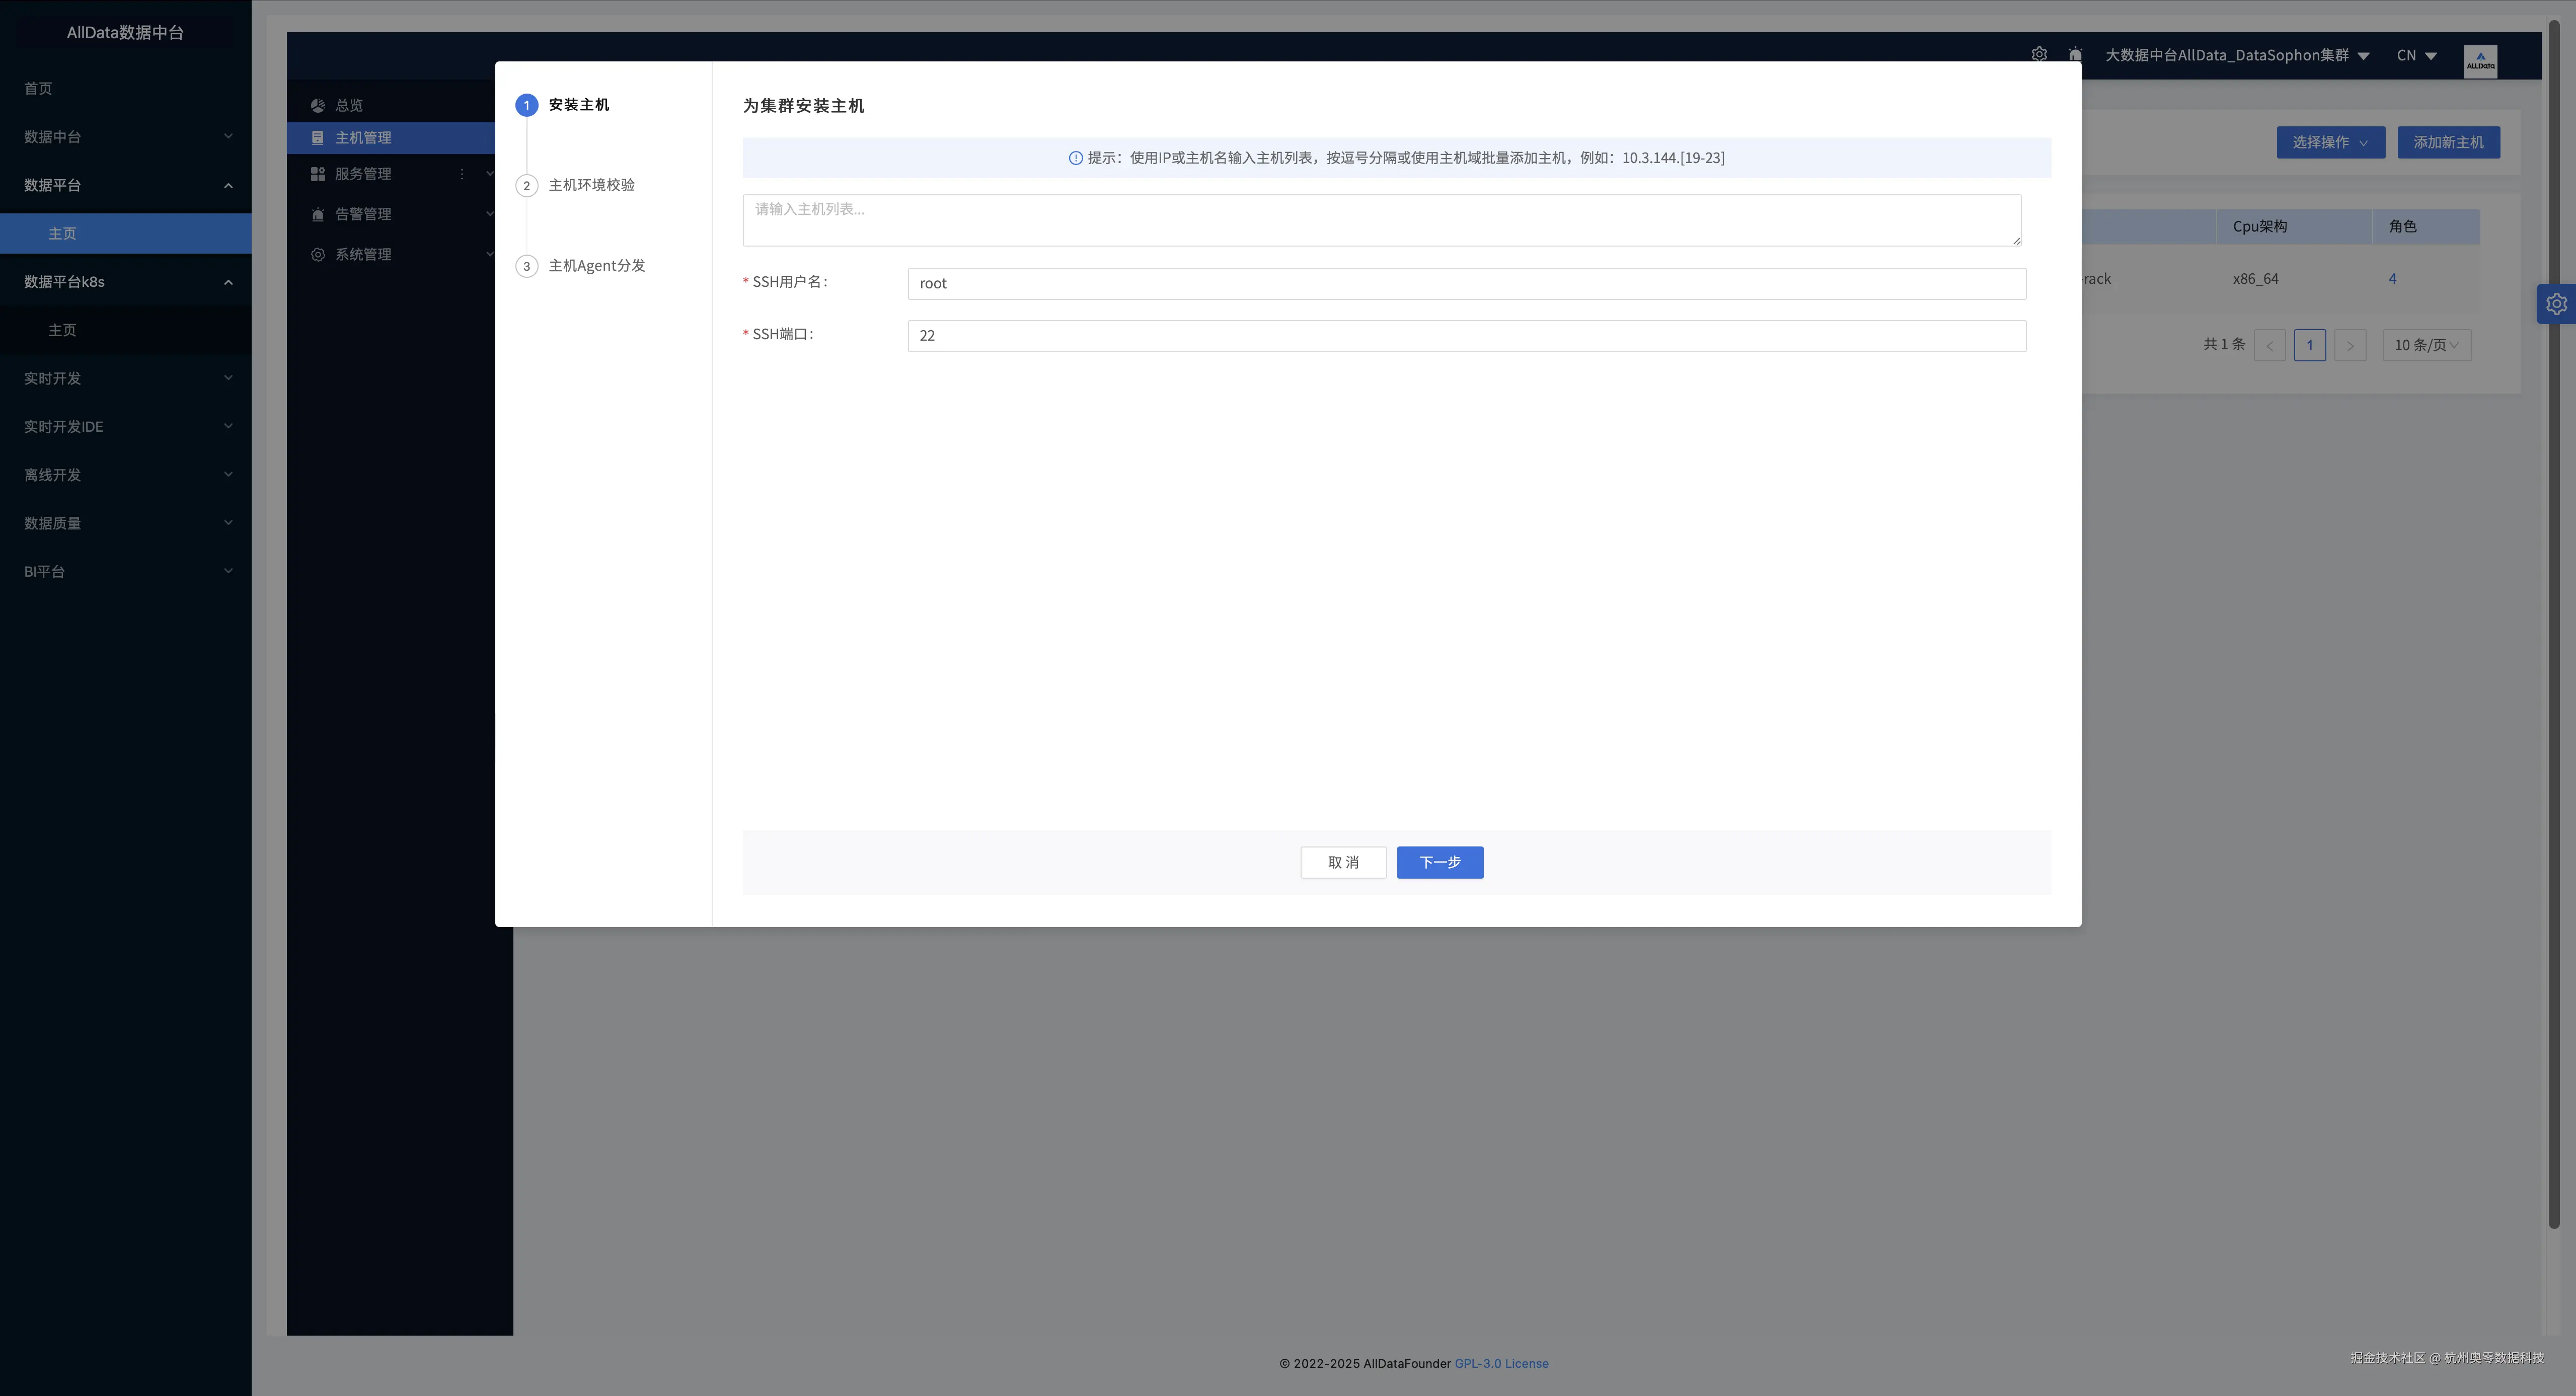The height and width of the screenshot is (1396, 2576).
Task: Click the 下一步 next button
Action: [1439, 862]
